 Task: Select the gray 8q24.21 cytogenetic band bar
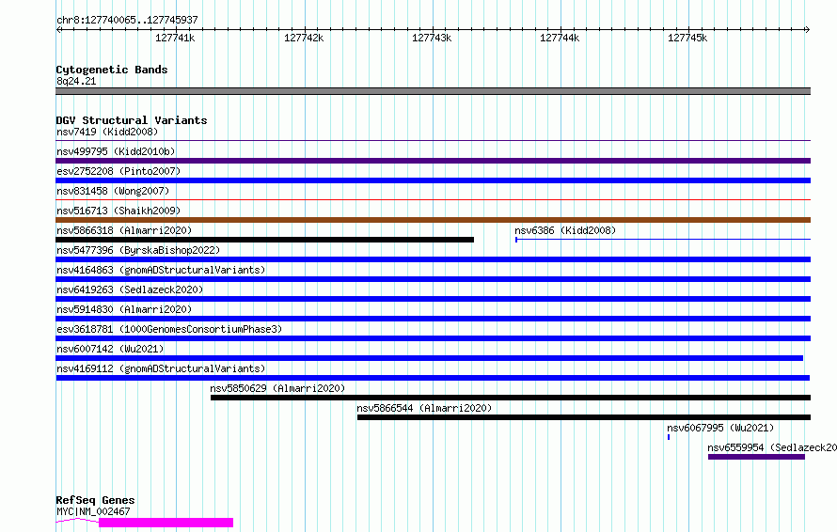click(x=433, y=91)
